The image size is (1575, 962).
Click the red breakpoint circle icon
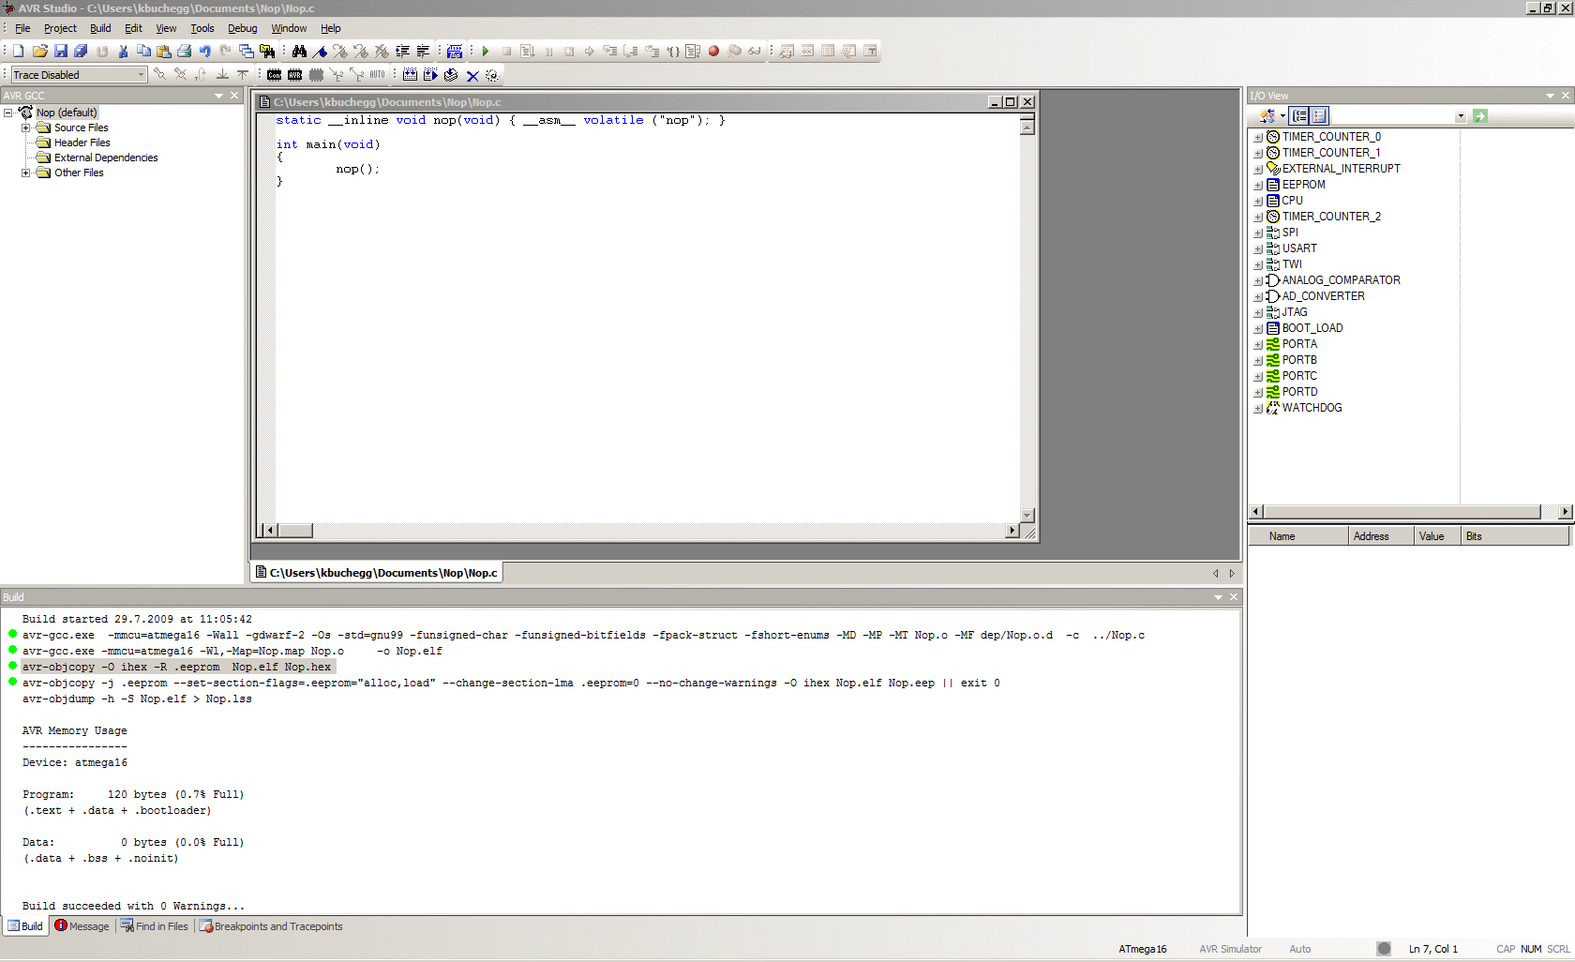(713, 51)
